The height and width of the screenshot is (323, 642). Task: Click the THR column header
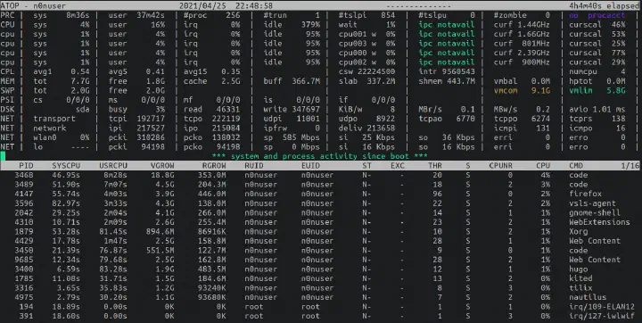click(435, 166)
